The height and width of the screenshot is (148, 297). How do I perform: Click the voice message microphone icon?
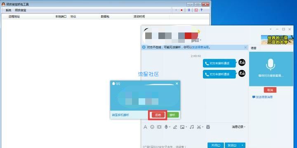[x=166, y=127]
